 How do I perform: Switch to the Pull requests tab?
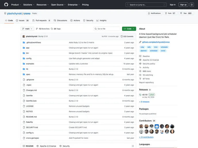(x=41, y=21)
